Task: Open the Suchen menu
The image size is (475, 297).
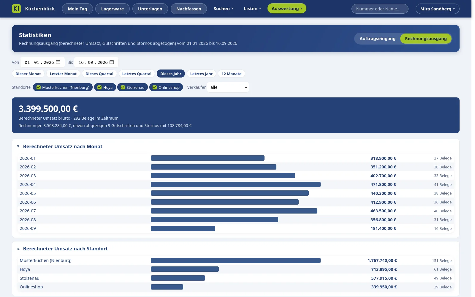Action: [x=224, y=9]
